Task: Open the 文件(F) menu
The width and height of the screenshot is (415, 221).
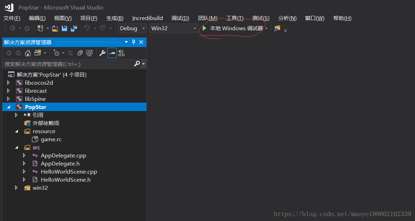Action: [12, 18]
